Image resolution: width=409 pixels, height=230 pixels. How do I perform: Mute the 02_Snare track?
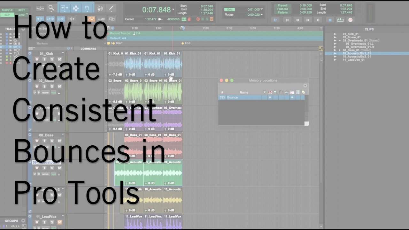click(59, 87)
